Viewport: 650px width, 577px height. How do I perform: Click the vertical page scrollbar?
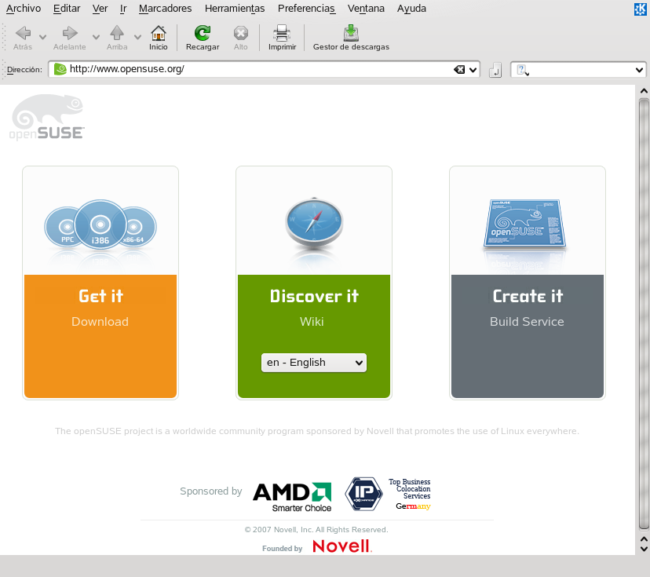(x=643, y=314)
